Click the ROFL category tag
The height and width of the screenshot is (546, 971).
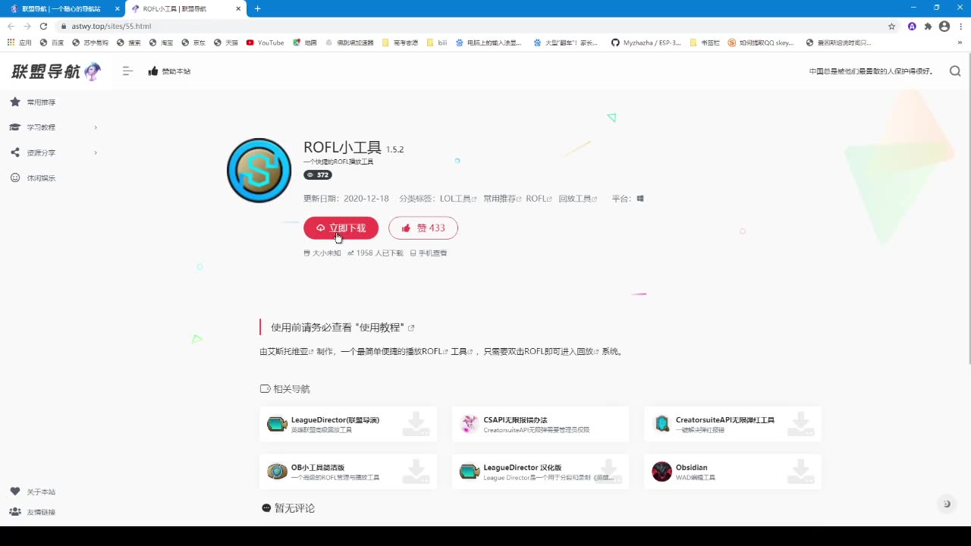pyautogui.click(x=539, y=199)
